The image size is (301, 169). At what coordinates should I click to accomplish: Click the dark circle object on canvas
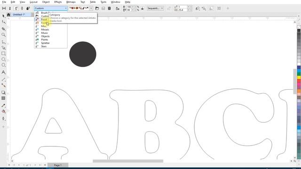83,54
